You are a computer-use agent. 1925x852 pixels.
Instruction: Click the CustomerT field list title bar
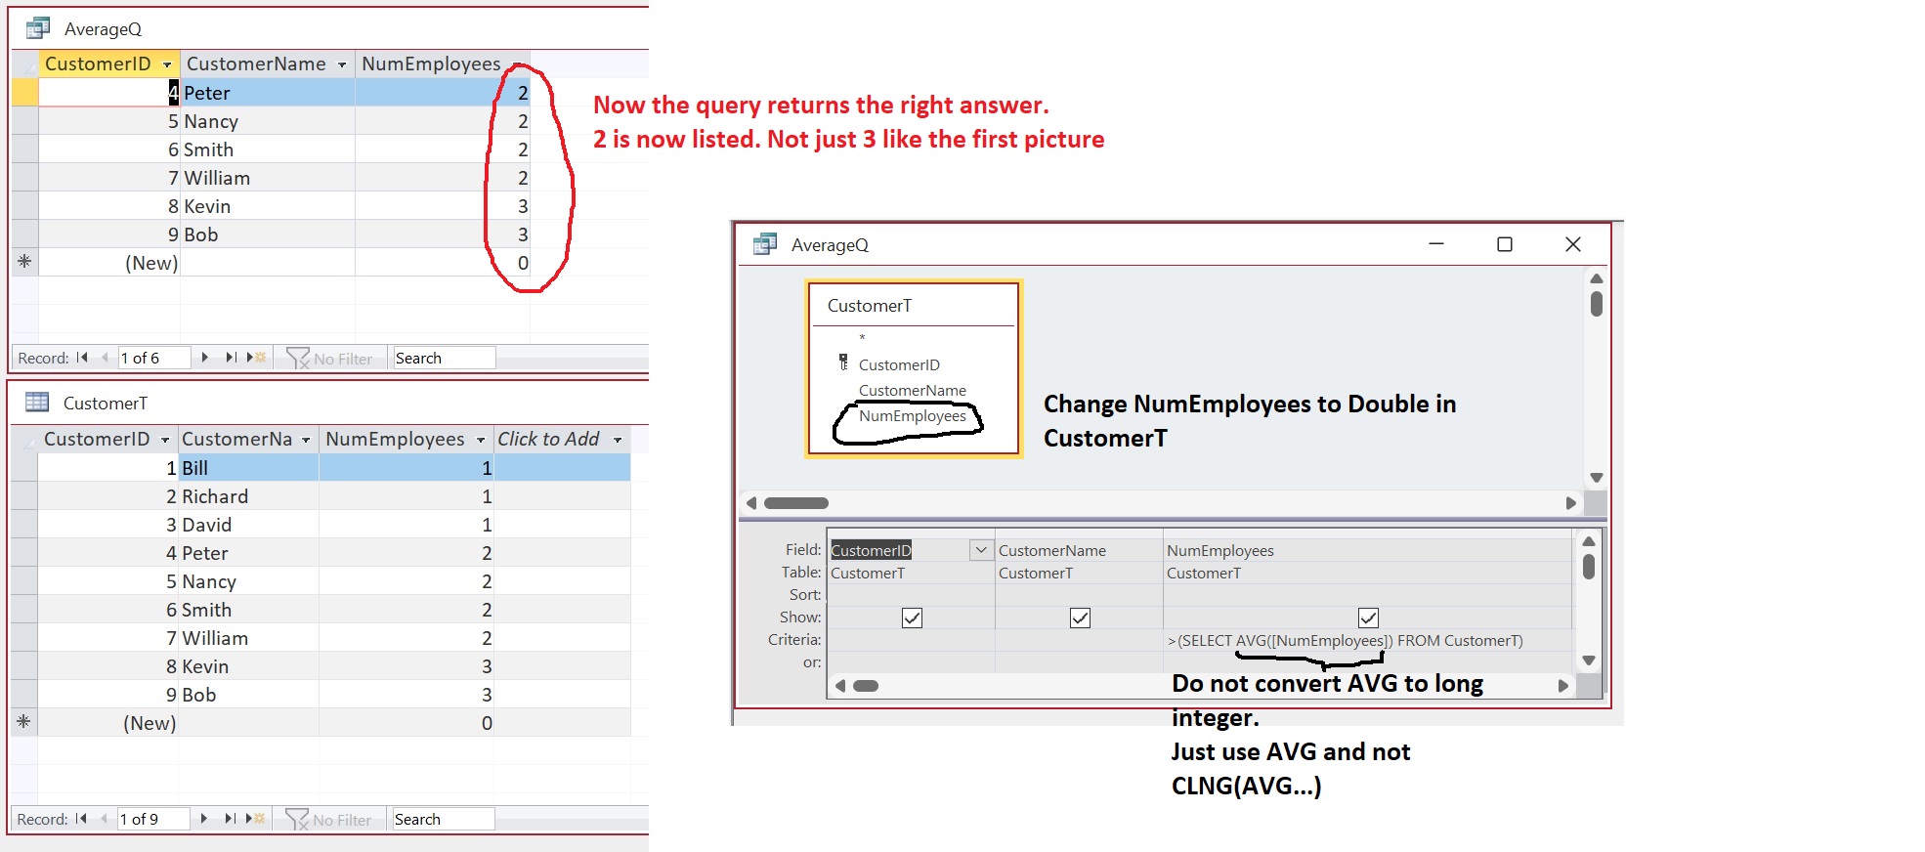[x=914, y=306]
